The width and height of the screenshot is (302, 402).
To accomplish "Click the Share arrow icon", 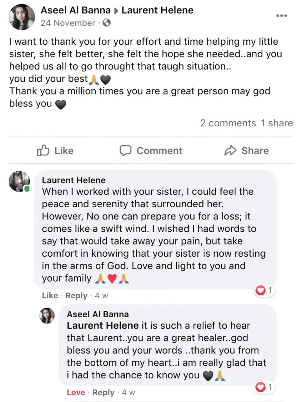I will pos(230,151).
